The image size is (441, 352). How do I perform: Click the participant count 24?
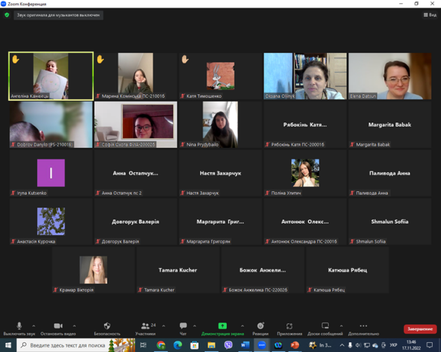153,324
